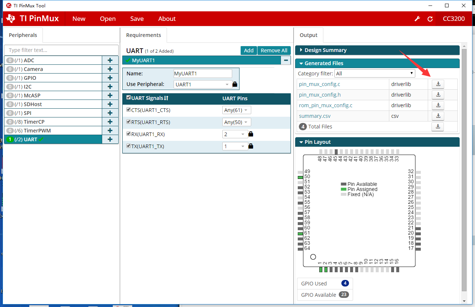Switch to the Output tab

tap(309, 35)
